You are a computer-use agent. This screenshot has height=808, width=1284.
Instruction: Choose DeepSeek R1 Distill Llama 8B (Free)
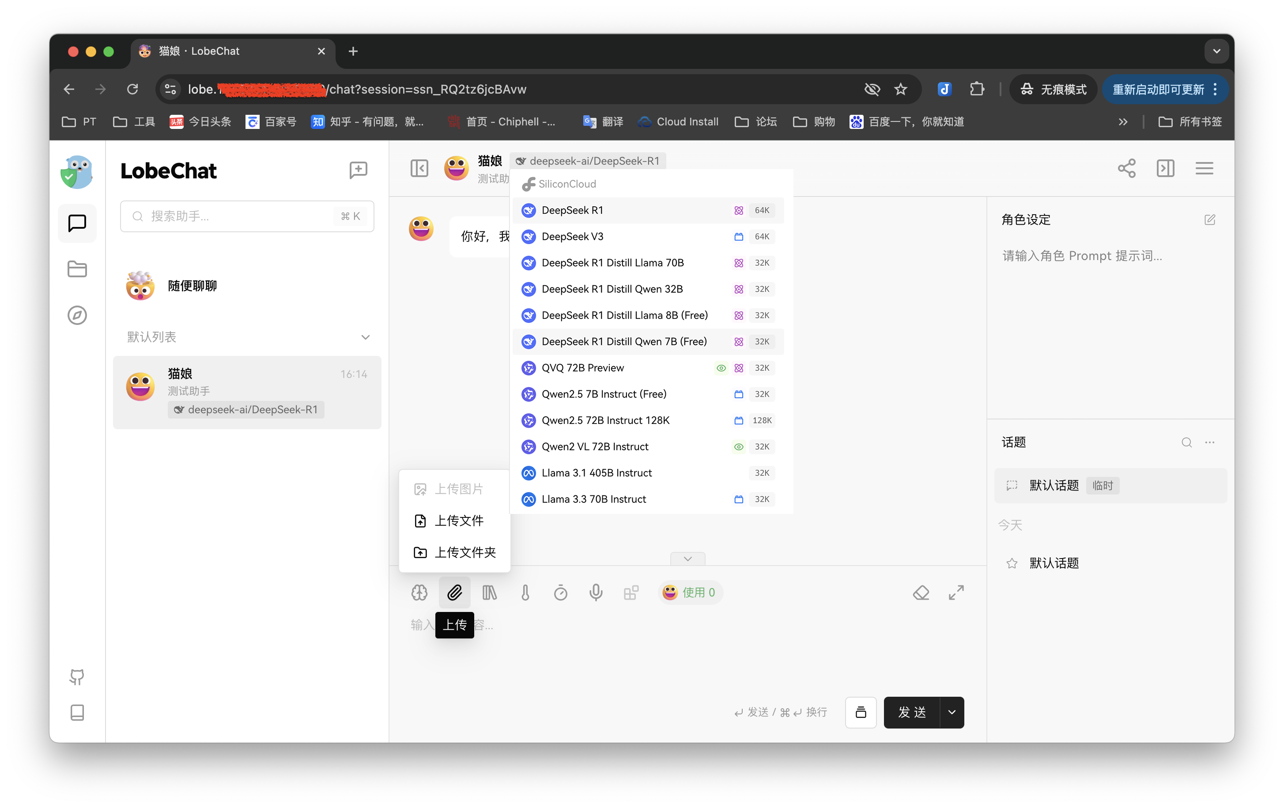tap(648, 315)
